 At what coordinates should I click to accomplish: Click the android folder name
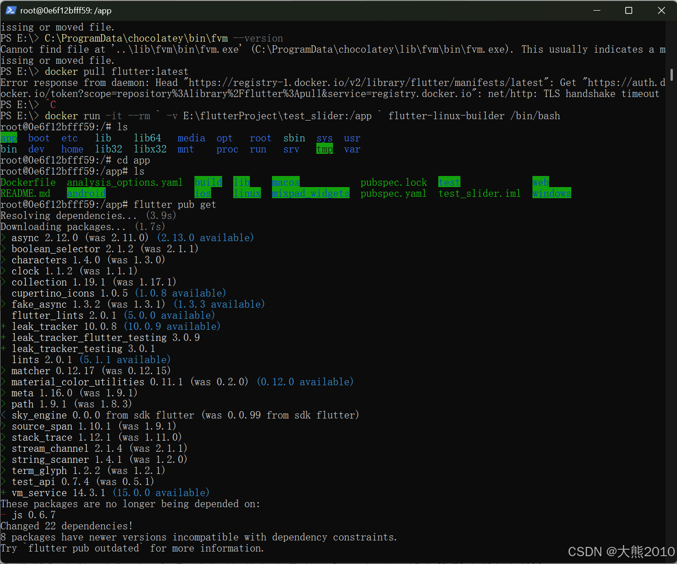pyautogui.click(x=86, y=193)
